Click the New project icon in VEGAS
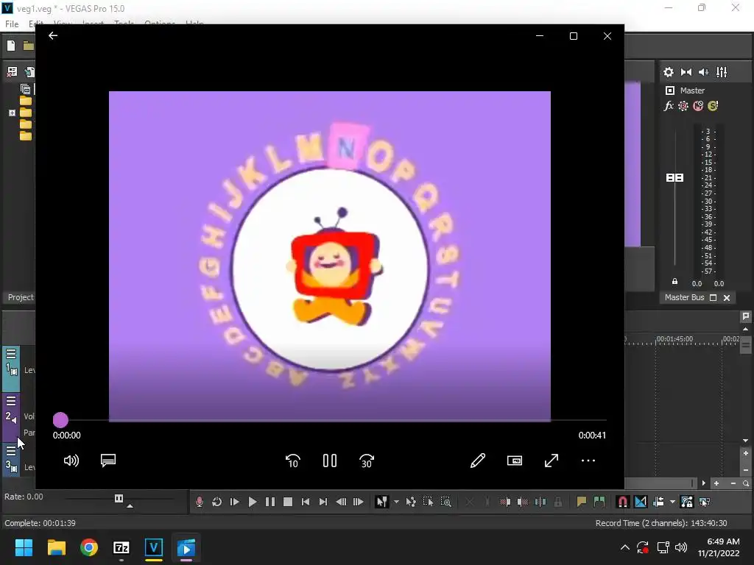Screen dimensions: 754x565 tap(11, 46)
